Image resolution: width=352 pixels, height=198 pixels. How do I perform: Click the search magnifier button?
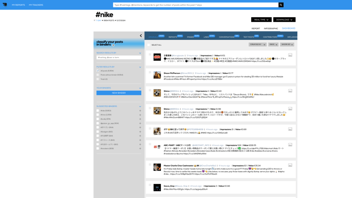[281, 5]
